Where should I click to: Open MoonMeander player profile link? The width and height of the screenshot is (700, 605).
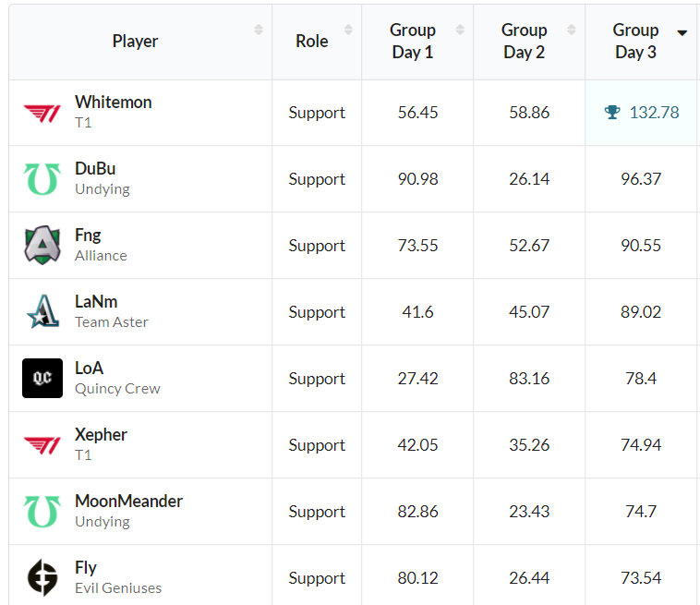(x=128, y=502)
